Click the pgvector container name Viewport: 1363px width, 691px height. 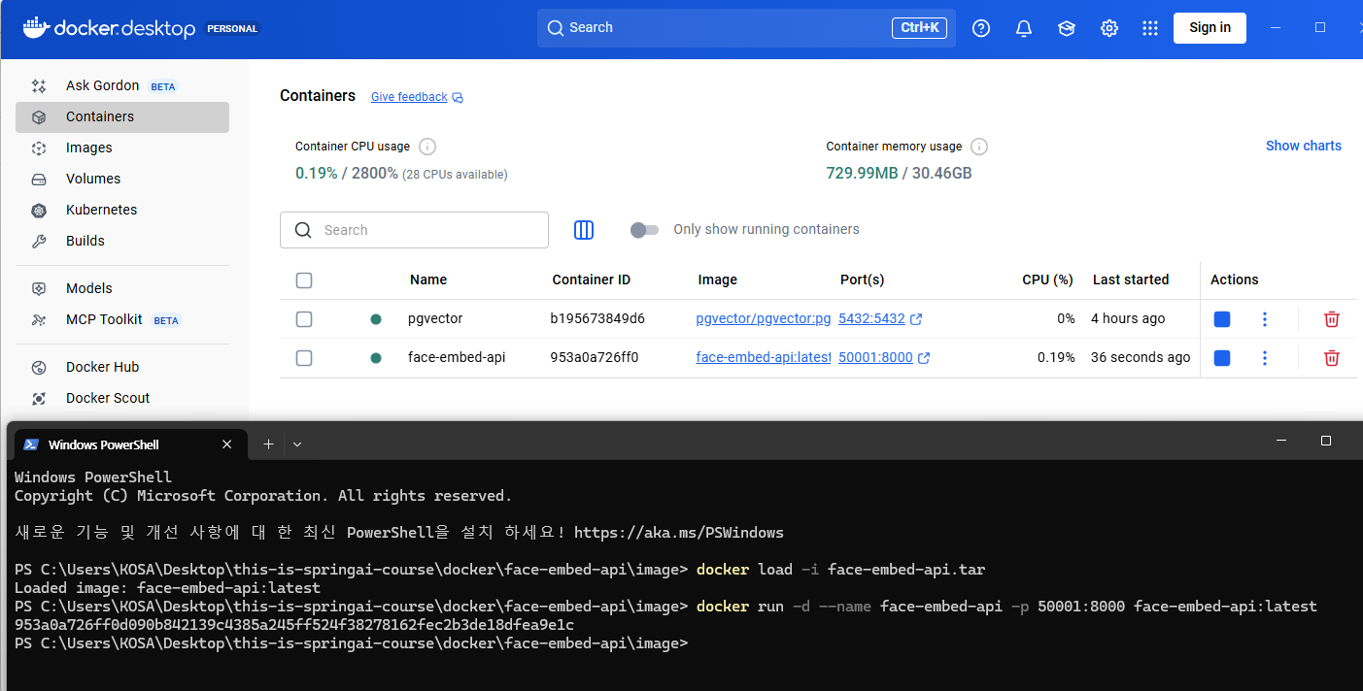(x=435, y=318)
